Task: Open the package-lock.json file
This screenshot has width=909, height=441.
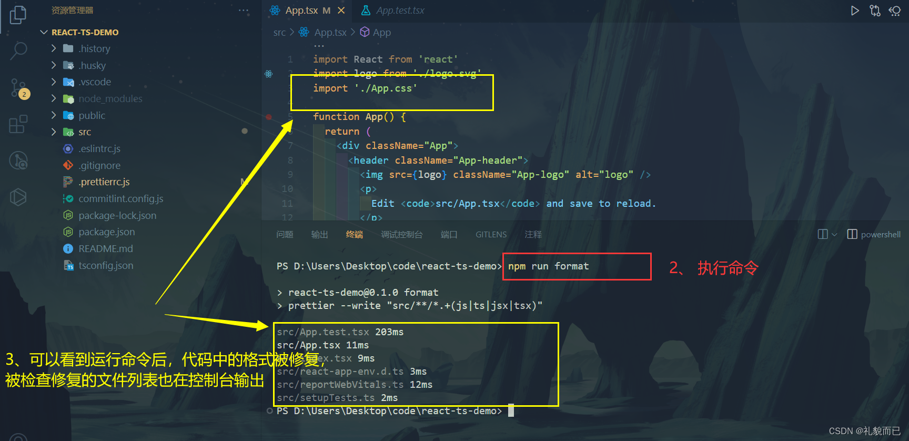Action: point(117,215)
